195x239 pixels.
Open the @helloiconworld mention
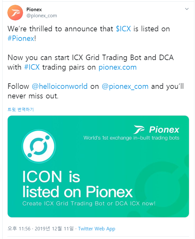[x=60, y=86]
